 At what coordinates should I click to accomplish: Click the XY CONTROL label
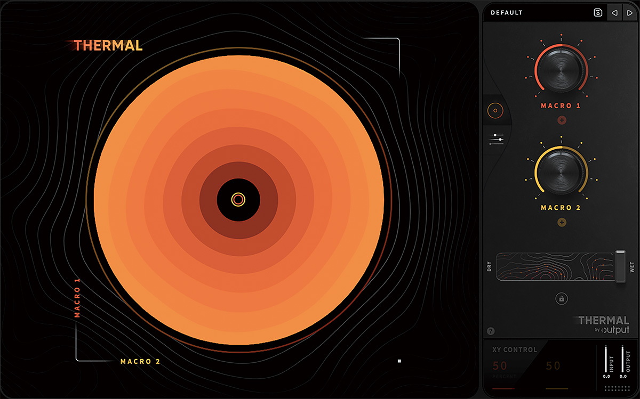point(515,350)
